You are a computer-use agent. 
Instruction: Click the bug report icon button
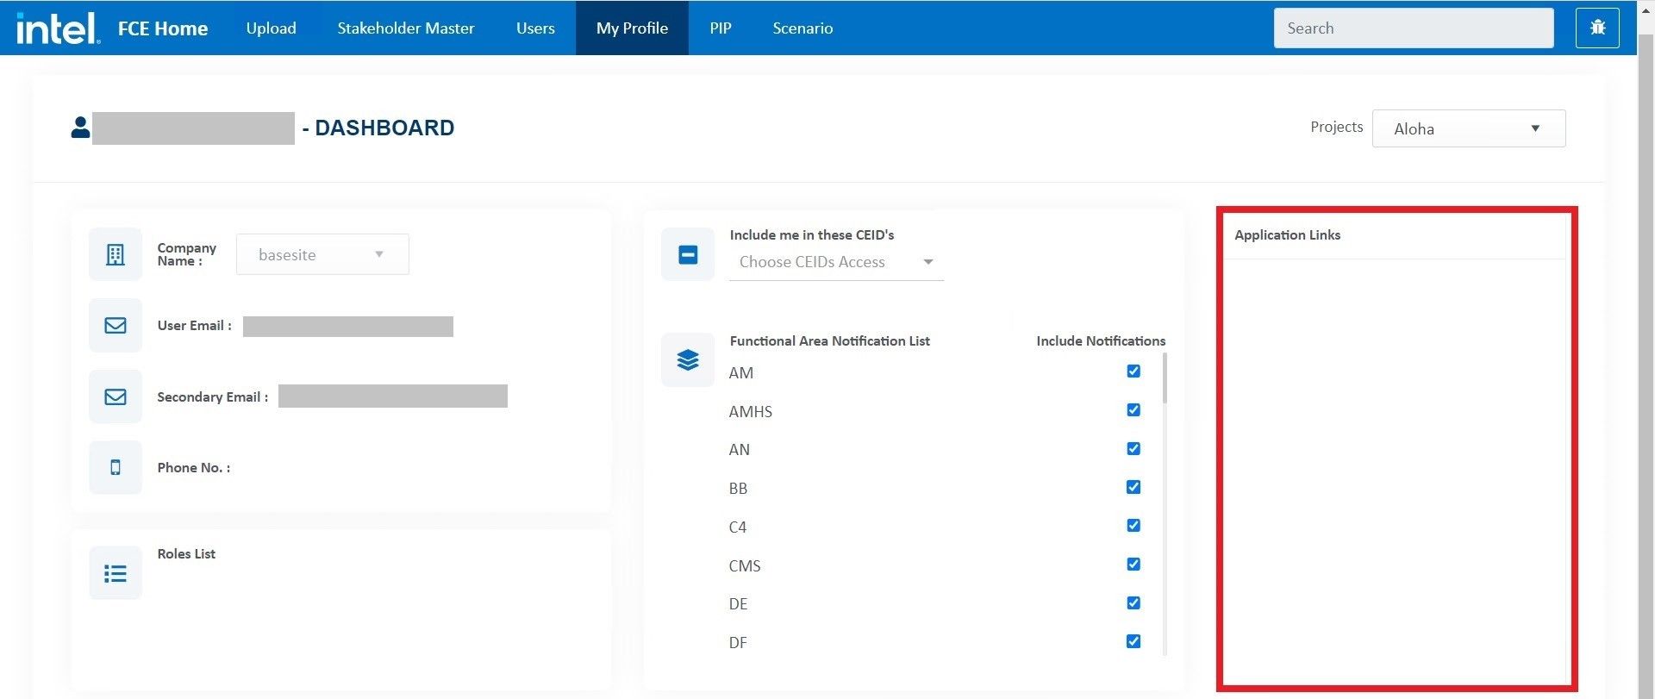[x=1597, y=28]
